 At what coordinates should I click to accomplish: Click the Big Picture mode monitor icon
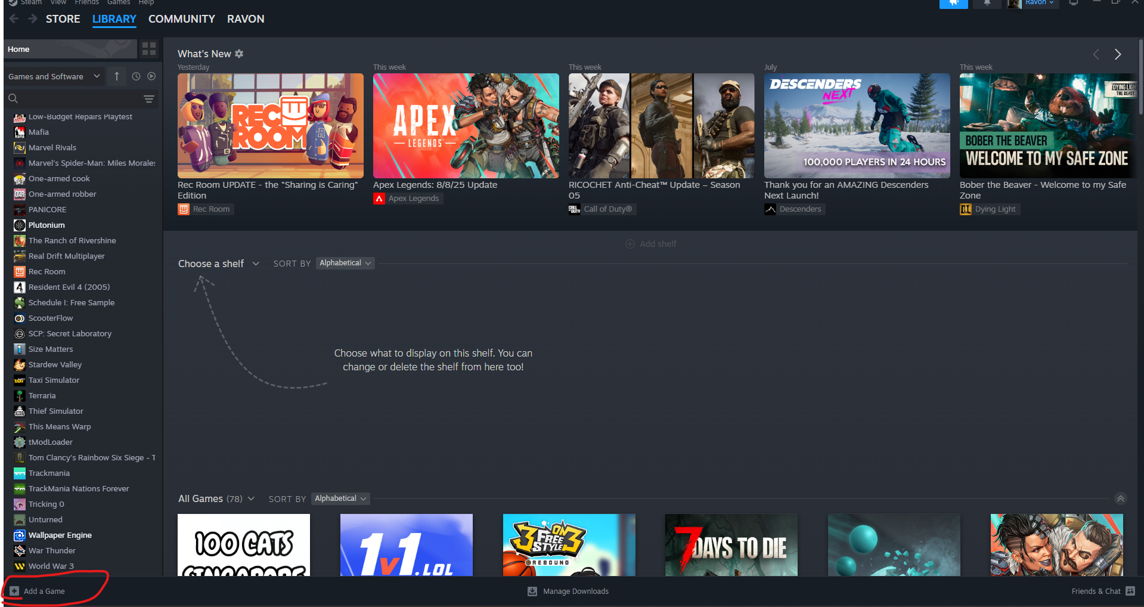pyautogui.click(x=1073, y=3)
